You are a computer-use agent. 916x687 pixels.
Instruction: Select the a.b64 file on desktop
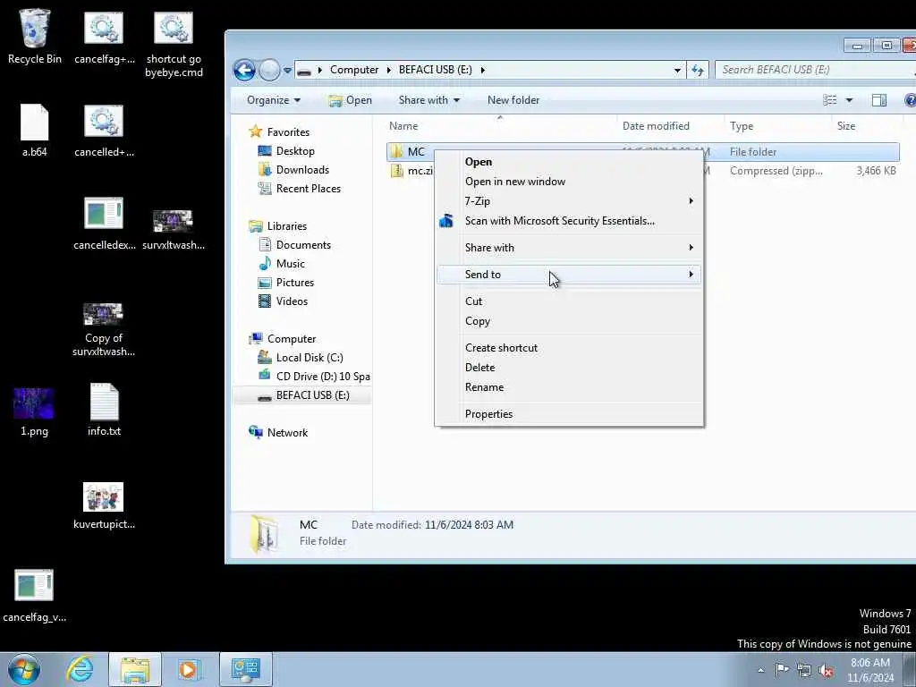click(x=35, y=131)
